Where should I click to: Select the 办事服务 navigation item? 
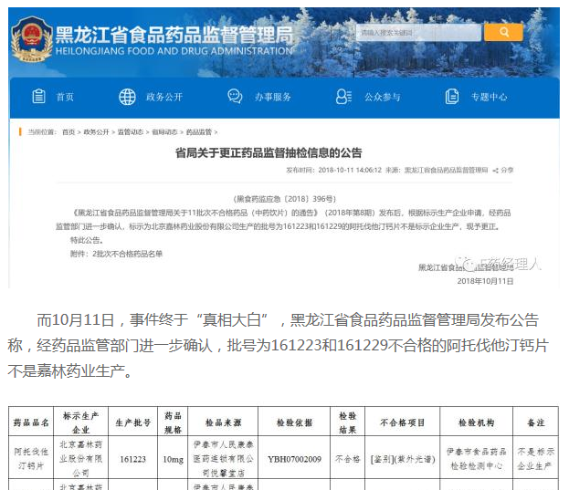pos(272,97)
